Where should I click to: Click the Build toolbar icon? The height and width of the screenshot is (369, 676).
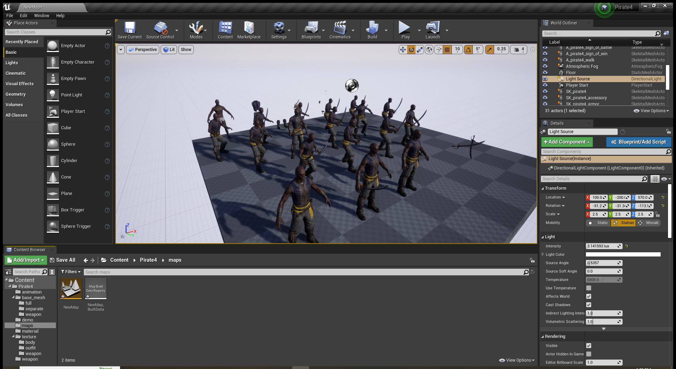(372, 30)
